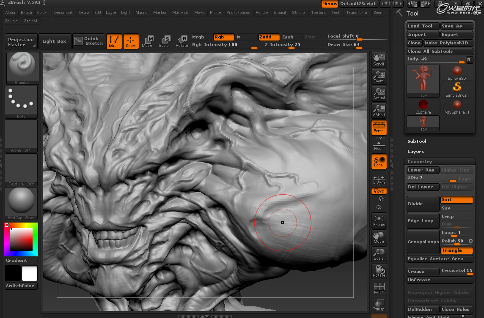
Task: Toggle Zadd mode
Action: (269, 37)
